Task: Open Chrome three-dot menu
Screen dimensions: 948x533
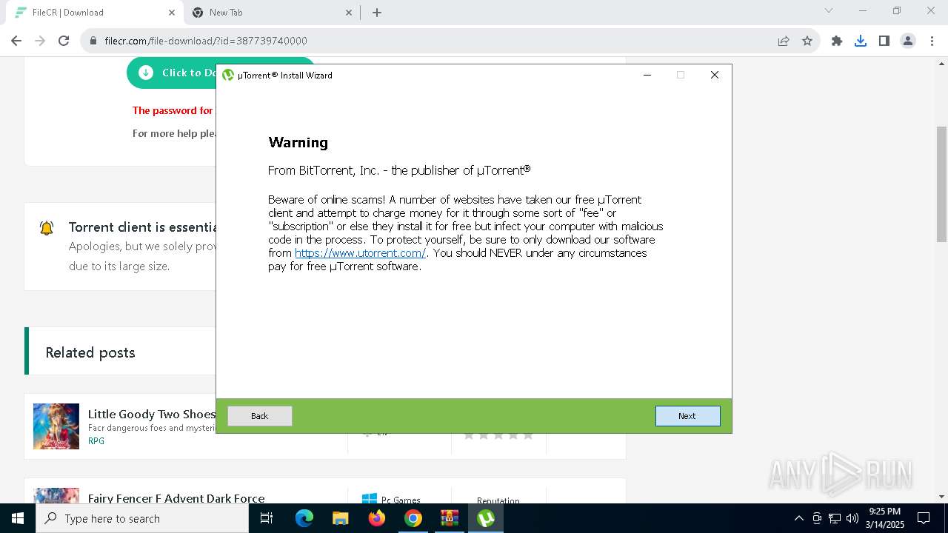Action: pos(931,41)
